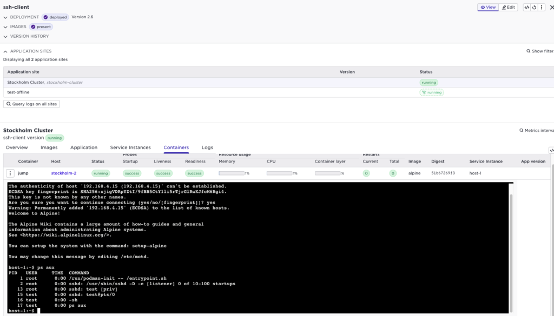Click the refresh icon in top toolbar
The image size is (554, 316).
(x=534, y=8)
